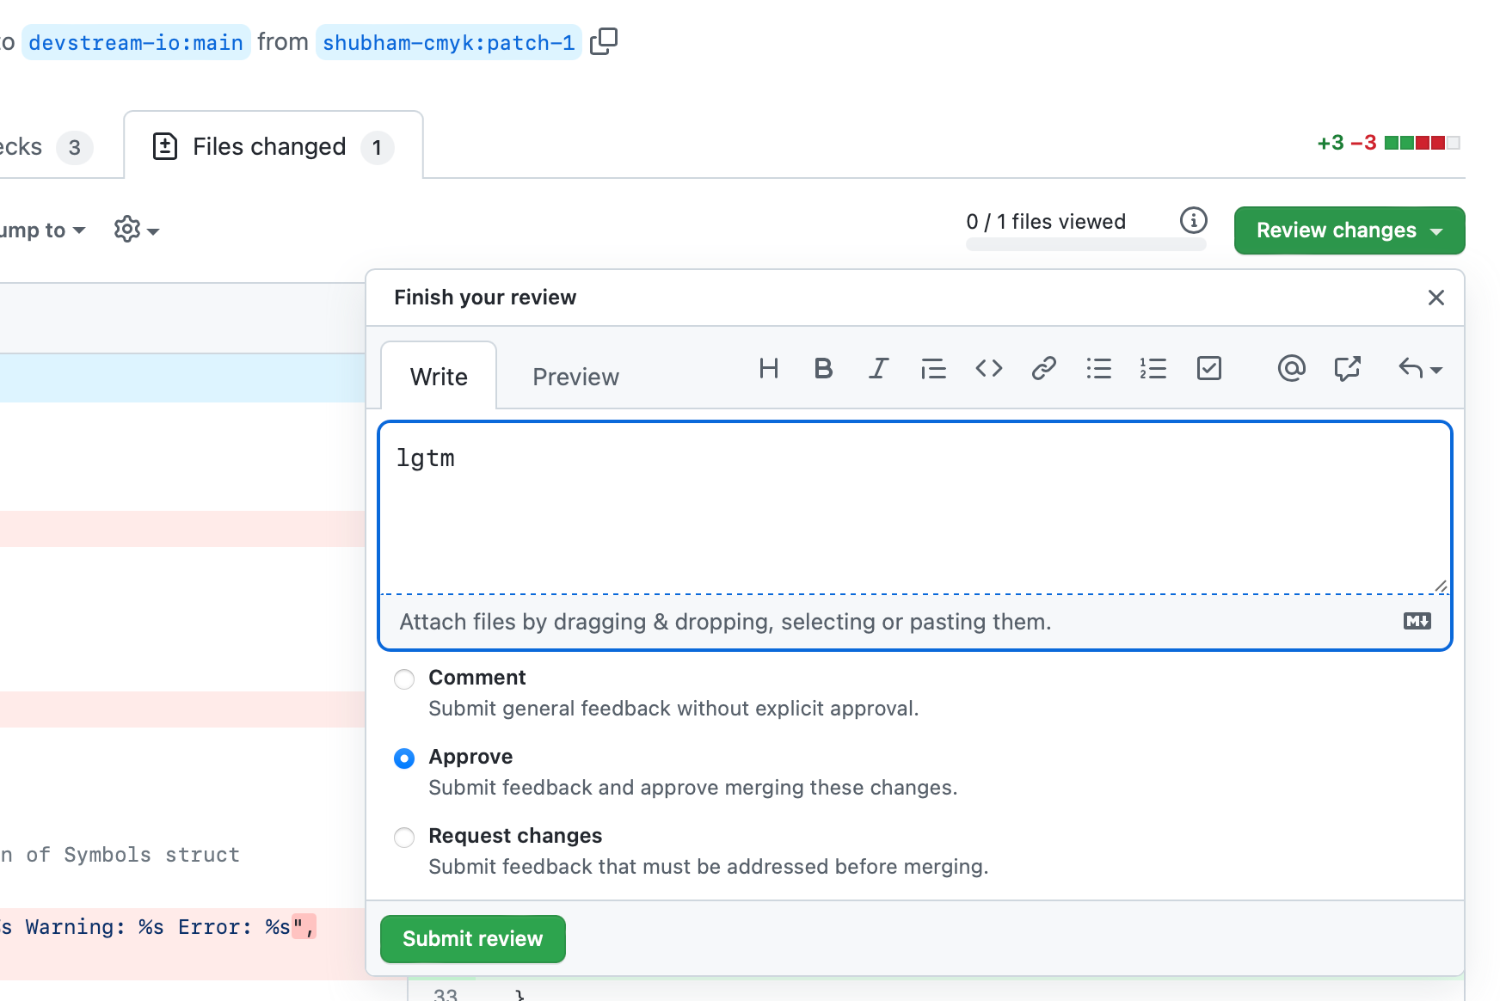This screenshot has height=1001, width=1500.
Task: Switch to the Preview tab
Action: (x=575, y=377)
